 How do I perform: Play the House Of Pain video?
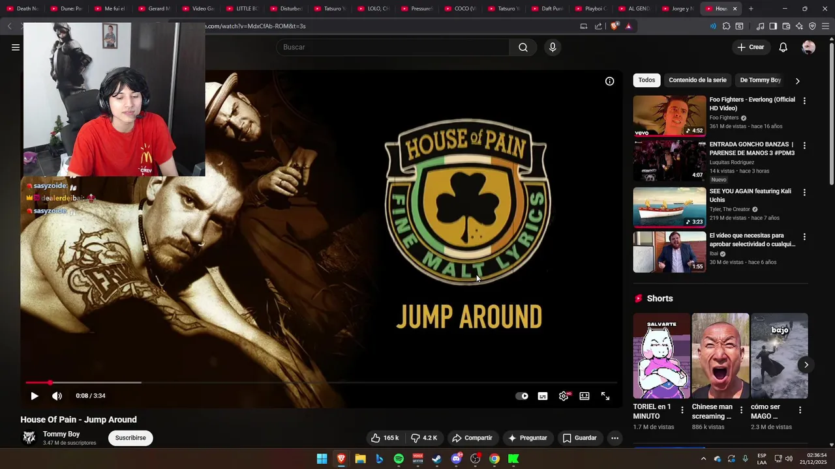click(x=35, y=395)
